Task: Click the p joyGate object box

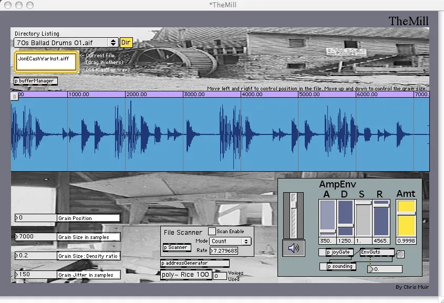Action: pyautogui.click(x=339, y=252)
